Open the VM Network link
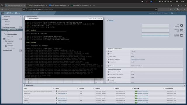Image resolution: width=187 pixels, height=105 pixels. click(138, 59)
